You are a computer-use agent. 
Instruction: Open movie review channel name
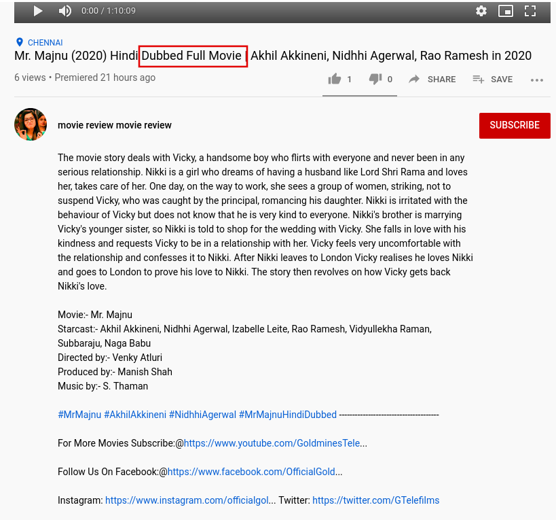pos(115,125)
